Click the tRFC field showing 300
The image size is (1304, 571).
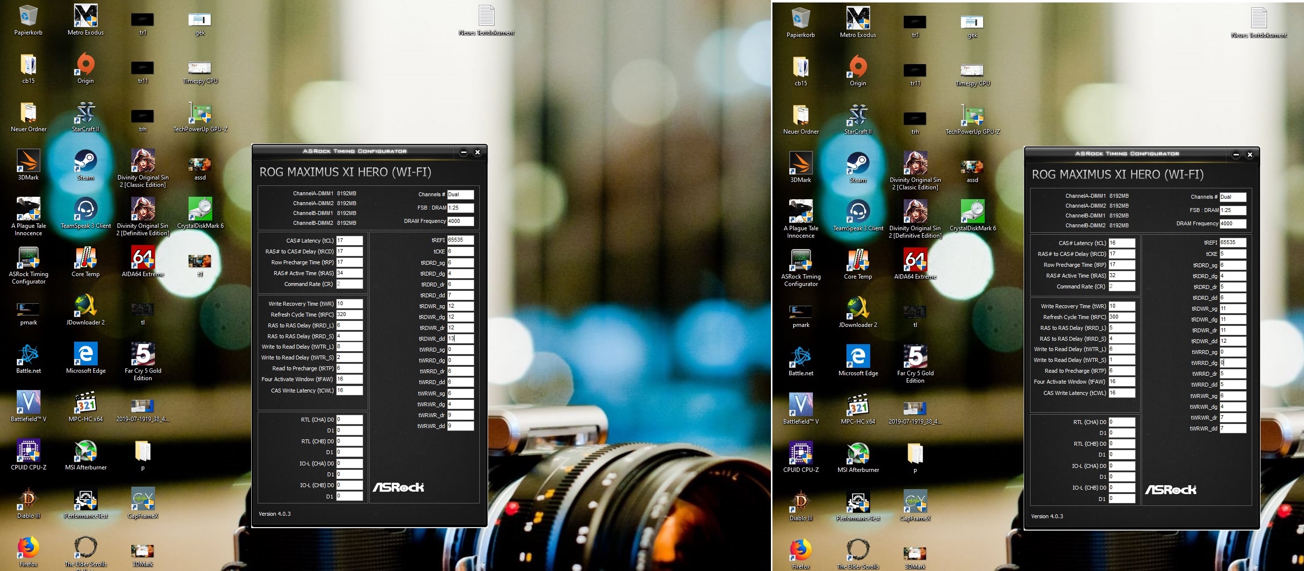pyautogui.click(x=1121, y=317)
